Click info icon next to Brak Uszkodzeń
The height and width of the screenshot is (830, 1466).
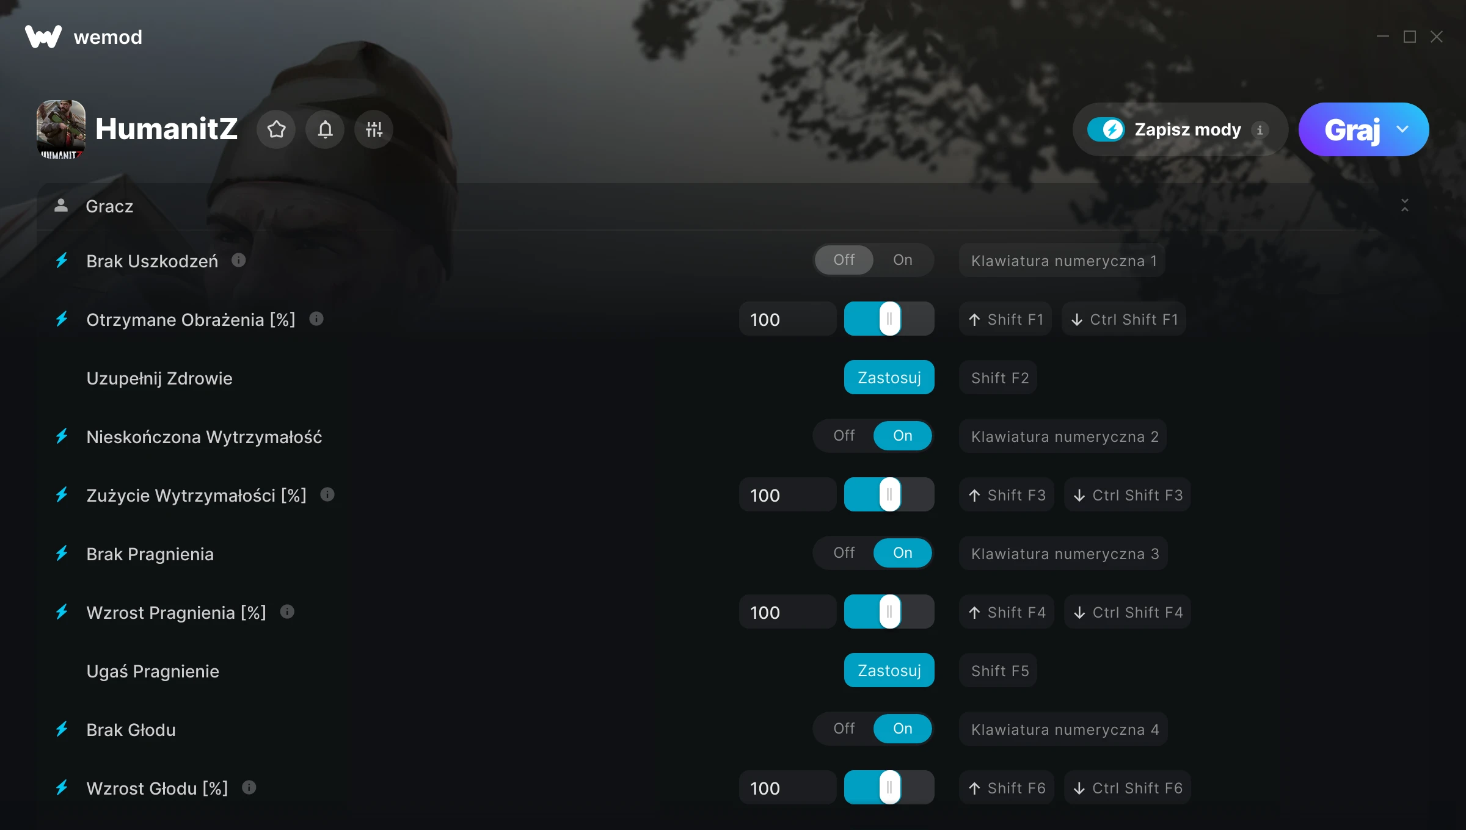point(239,261)
